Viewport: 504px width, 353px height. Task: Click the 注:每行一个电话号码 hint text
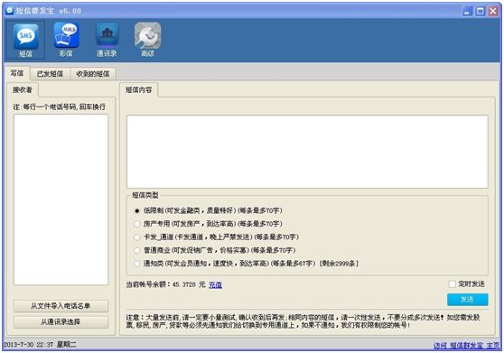coord(59,107)
